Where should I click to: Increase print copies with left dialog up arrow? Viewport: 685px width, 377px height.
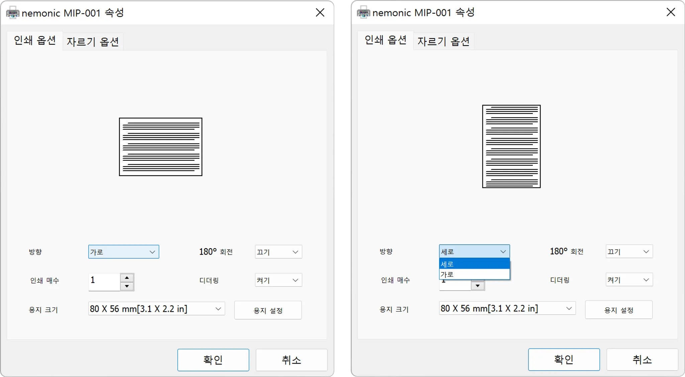tap(127, 278)
